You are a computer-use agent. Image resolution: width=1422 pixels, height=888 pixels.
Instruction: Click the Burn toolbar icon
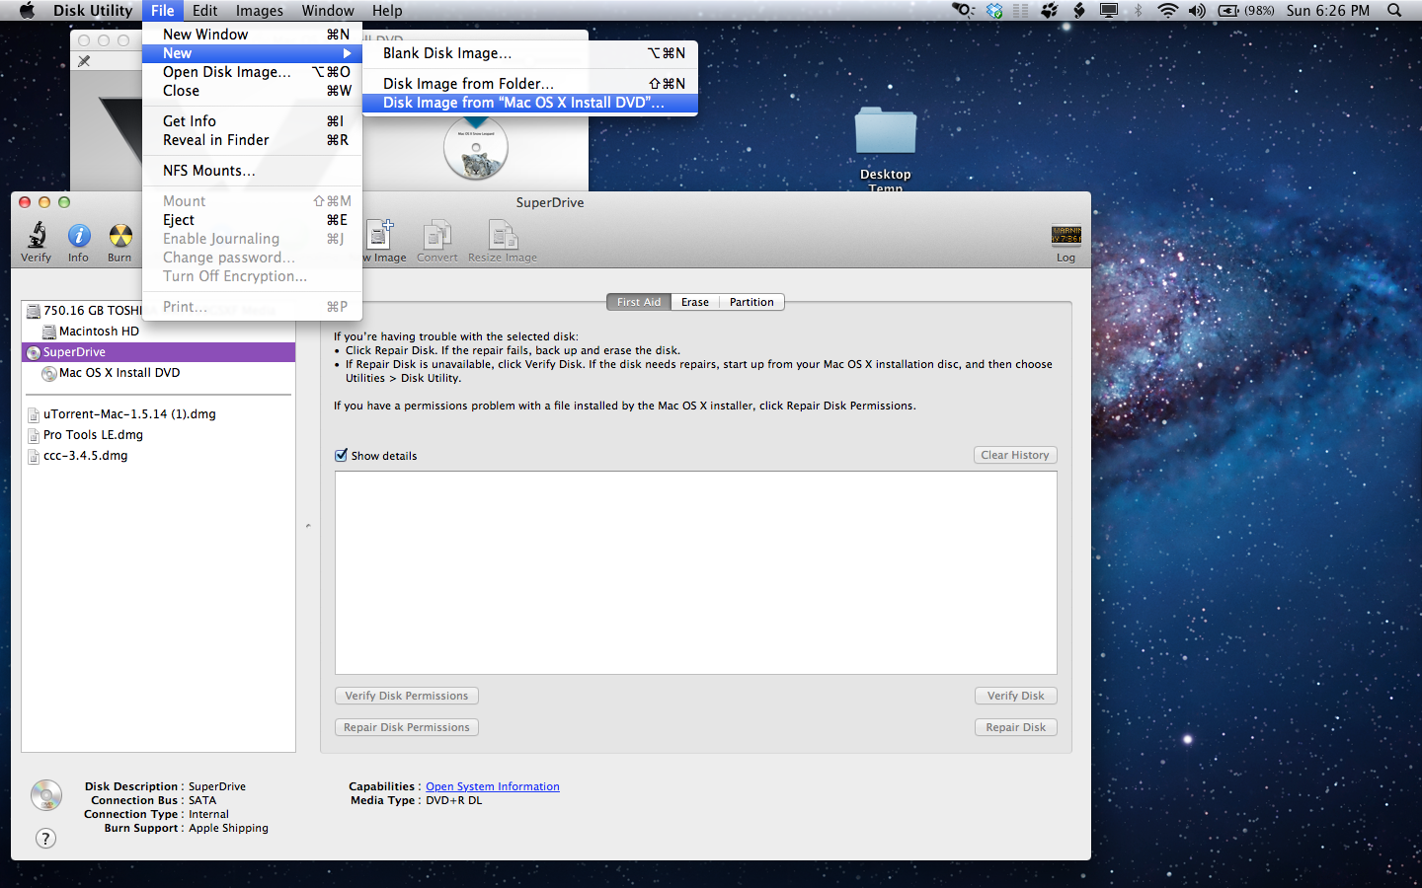tap(120, 236)
